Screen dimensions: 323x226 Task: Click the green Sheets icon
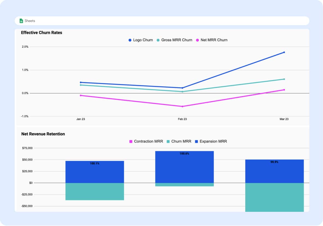tap(21, 21)
